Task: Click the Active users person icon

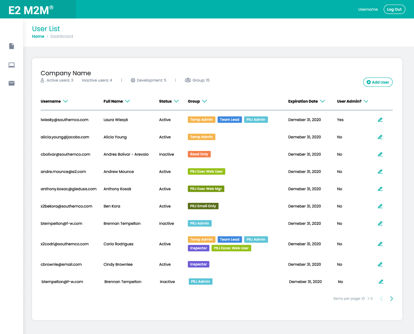Action: pyautogui.click(x=42, y=80)
